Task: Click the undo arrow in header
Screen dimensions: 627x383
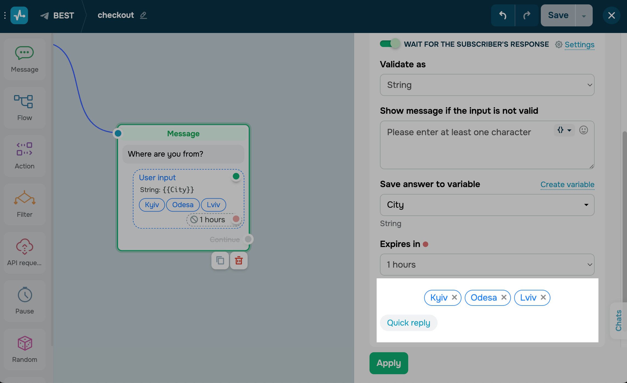Action: (503, 15)
